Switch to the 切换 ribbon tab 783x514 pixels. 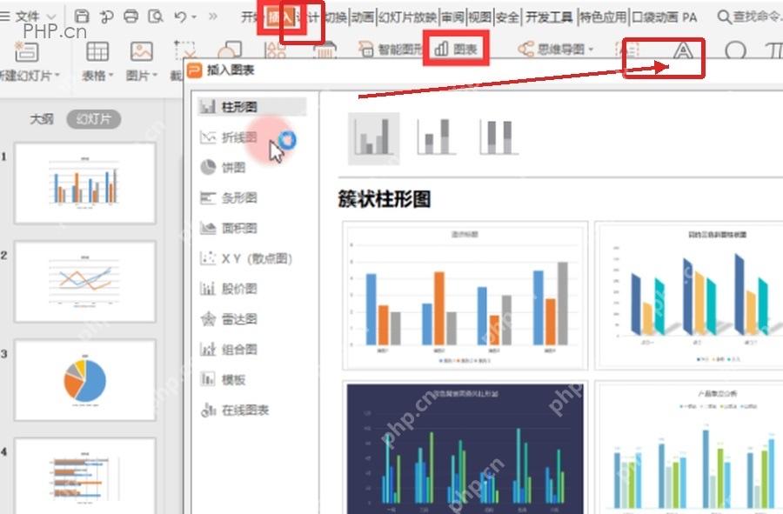[x=335, y=17]
